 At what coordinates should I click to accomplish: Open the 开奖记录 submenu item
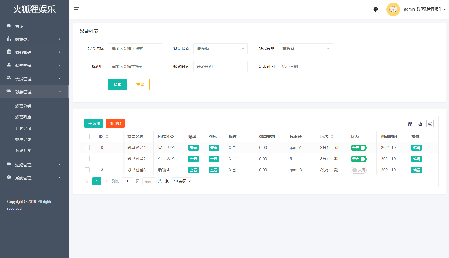23,128
